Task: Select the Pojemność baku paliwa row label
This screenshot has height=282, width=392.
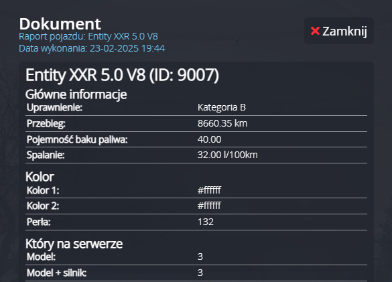Action: 77,139
